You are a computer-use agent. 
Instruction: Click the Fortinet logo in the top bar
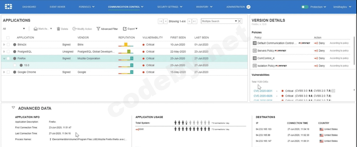click(x=8, y=7)
